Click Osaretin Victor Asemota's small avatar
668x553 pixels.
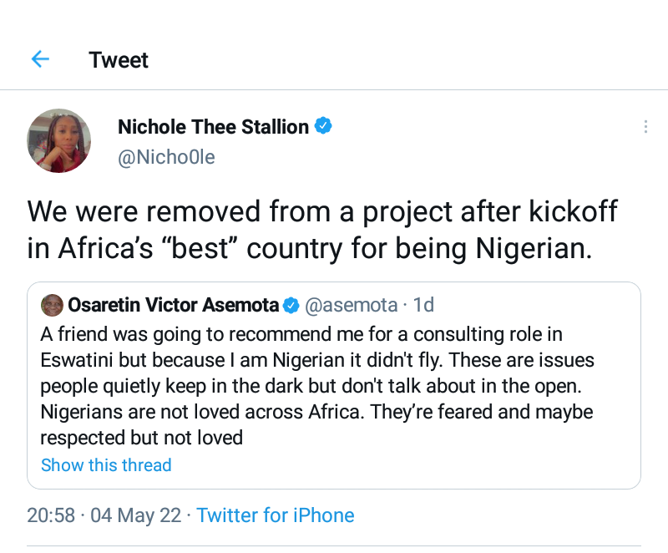[x=52, y=305]
